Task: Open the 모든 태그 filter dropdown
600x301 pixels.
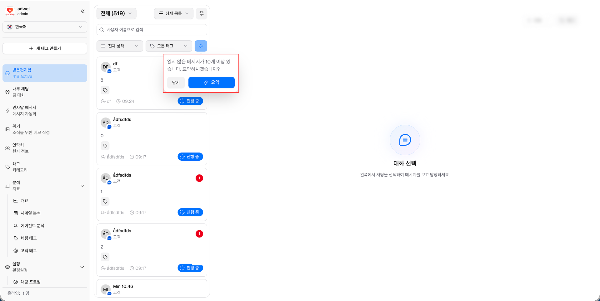Action: [169, 46]
